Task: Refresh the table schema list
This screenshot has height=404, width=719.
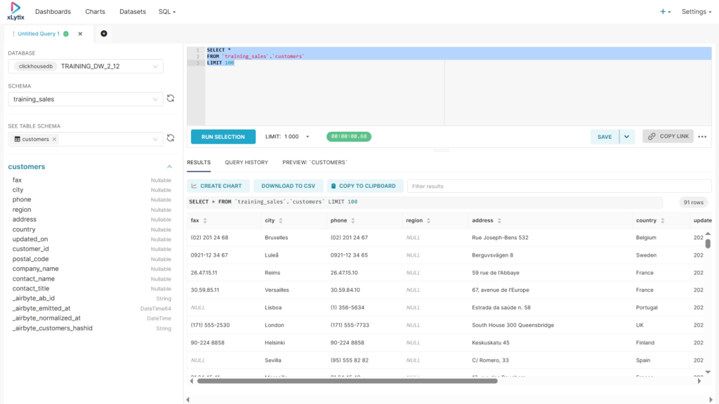Action: coord(170,139)
